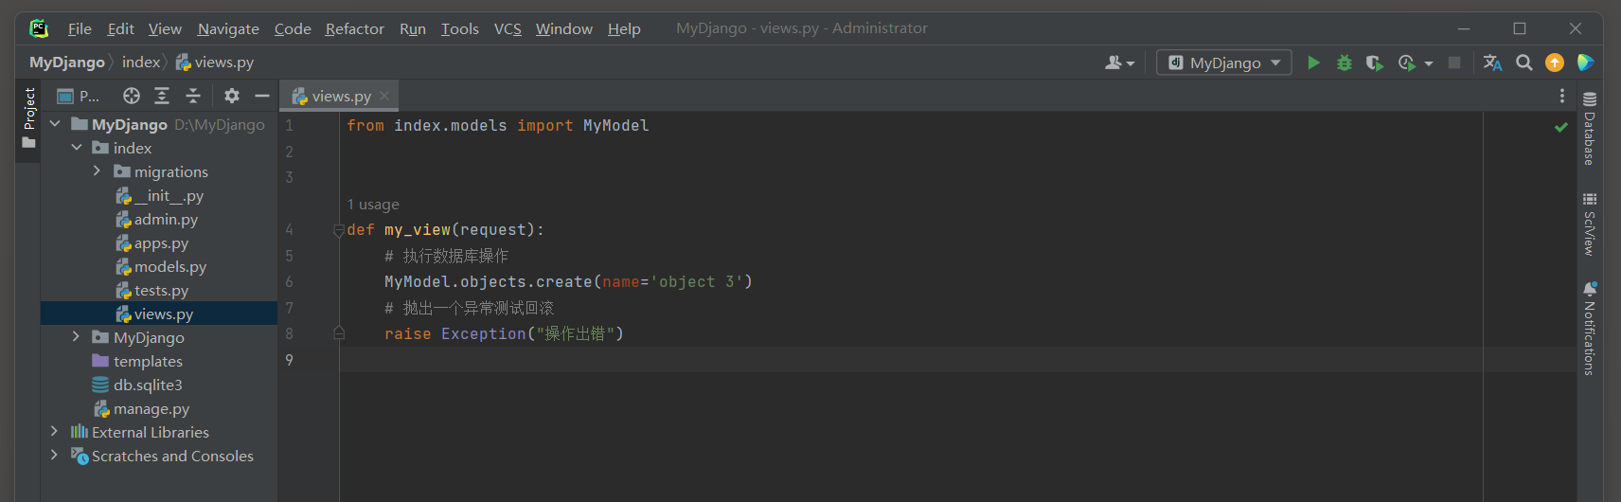
Task: Open project view options gear
Action: click(232, 96)
